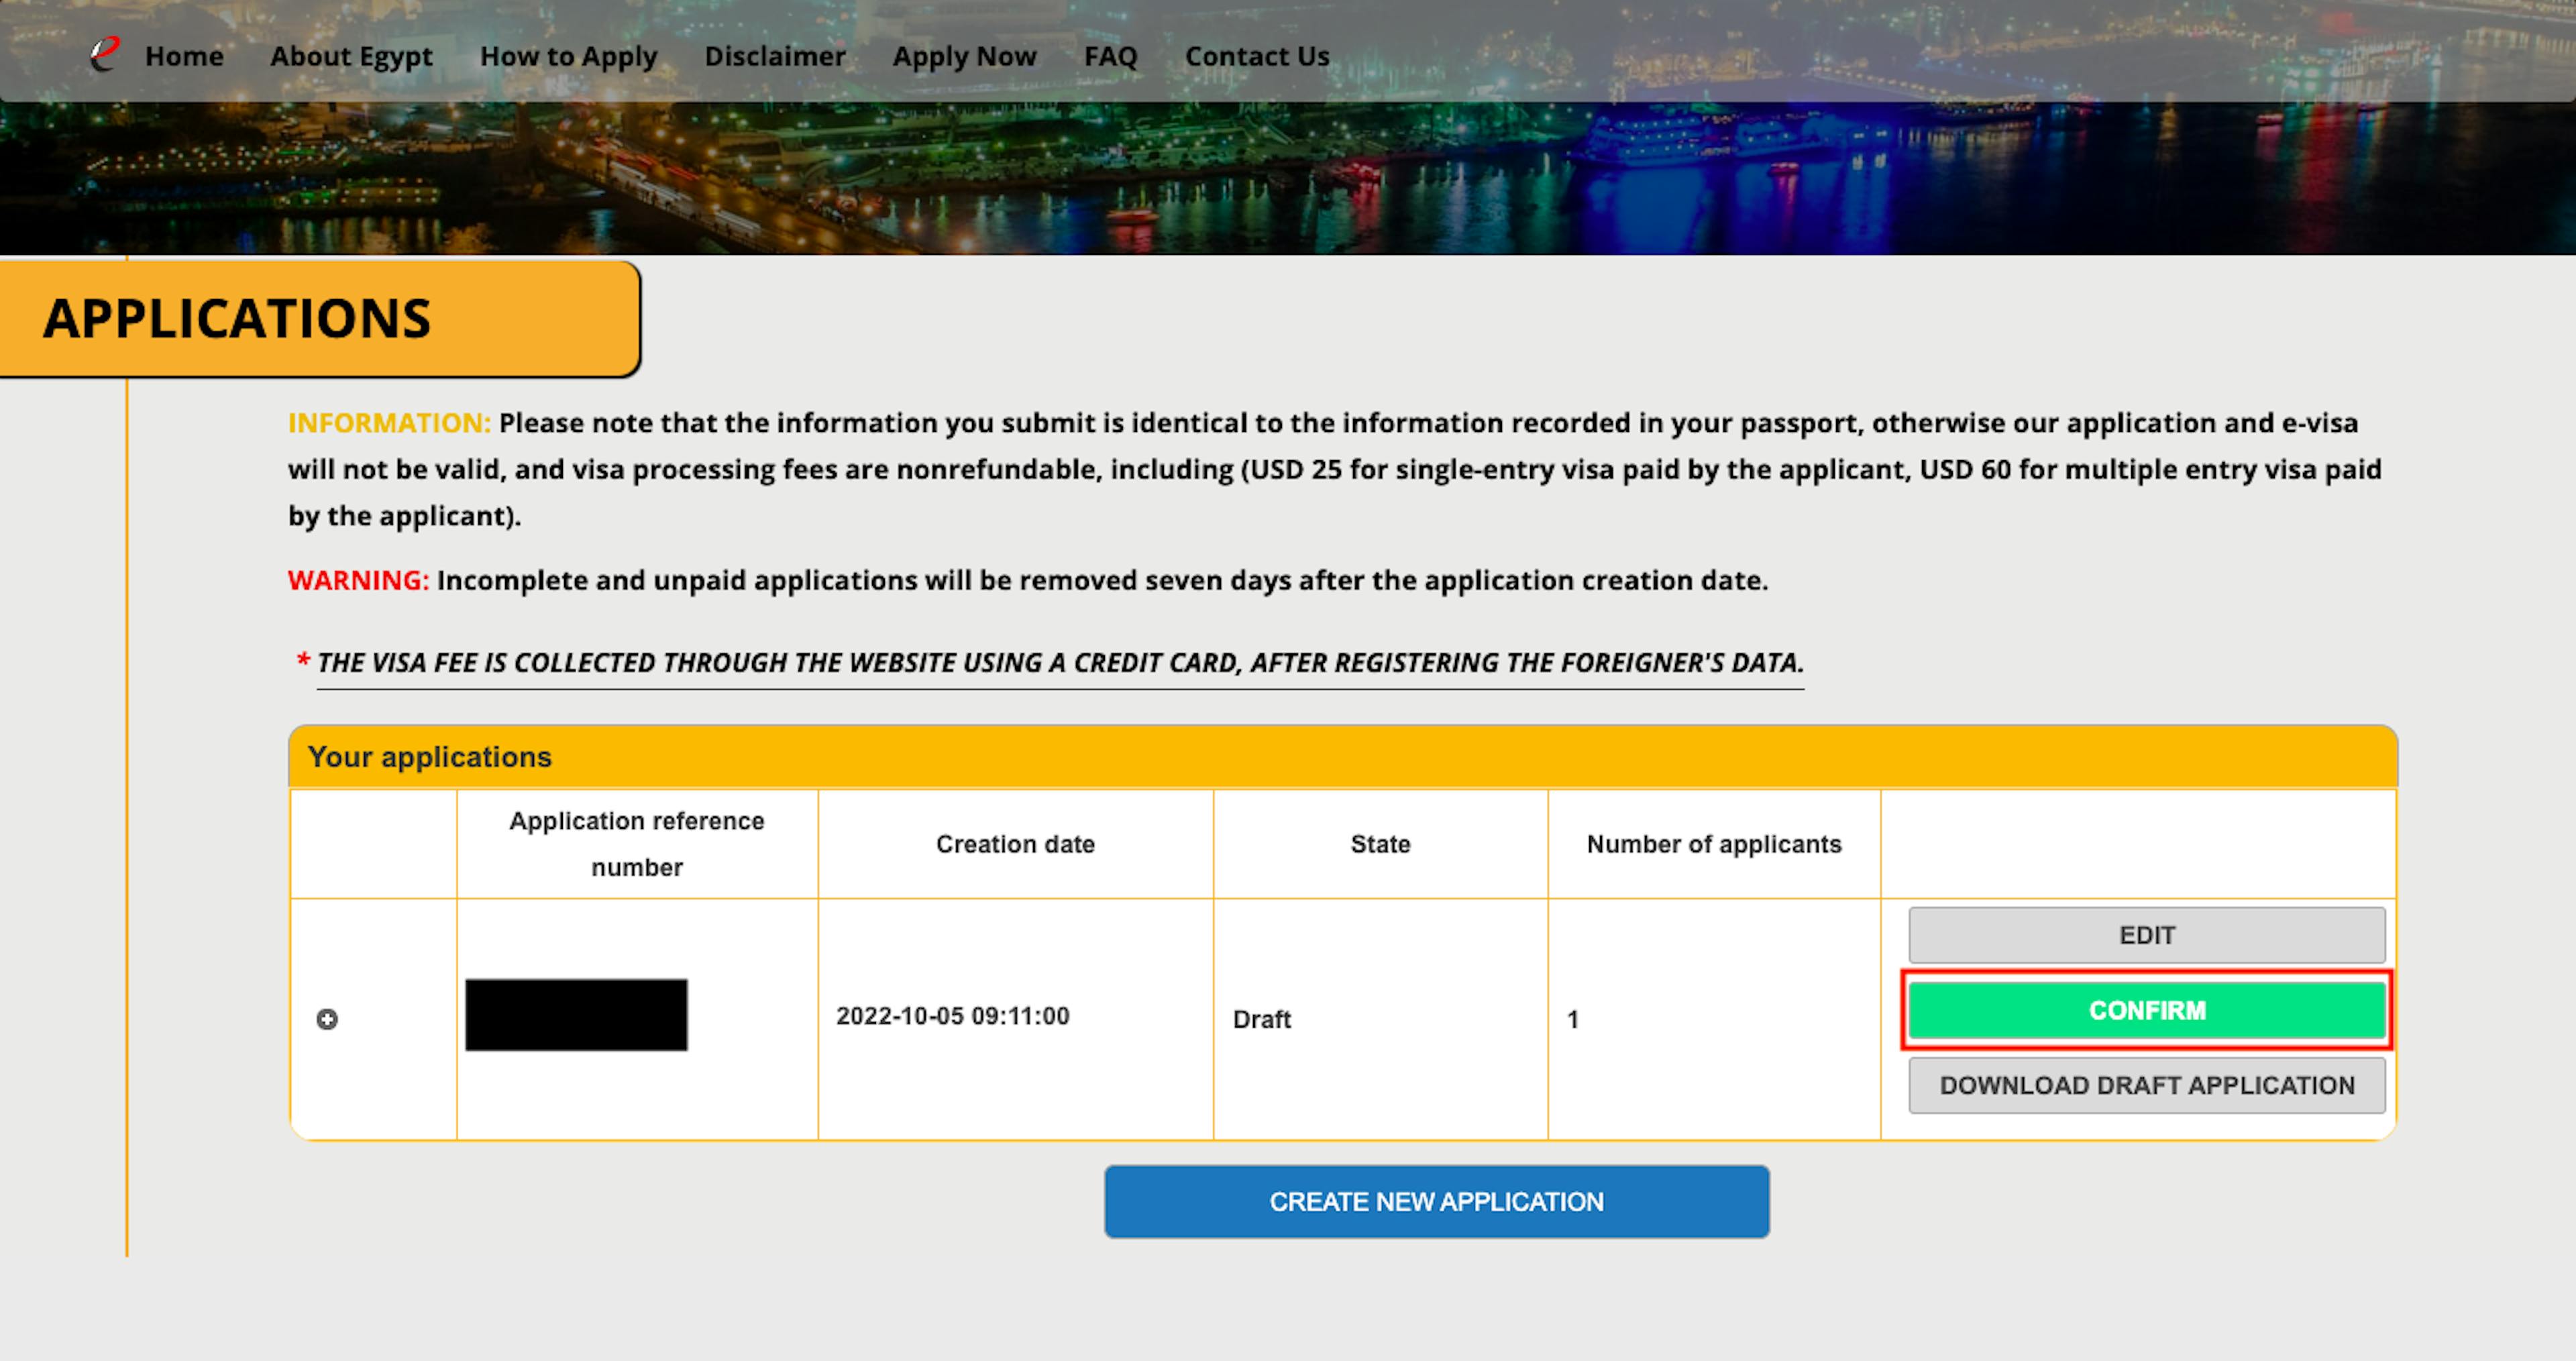Open Contact Us page

(x=1257, y=56)
